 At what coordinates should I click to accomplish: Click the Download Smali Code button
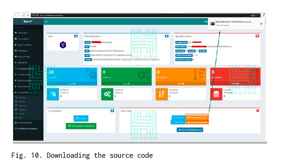(x=197, y=122)
